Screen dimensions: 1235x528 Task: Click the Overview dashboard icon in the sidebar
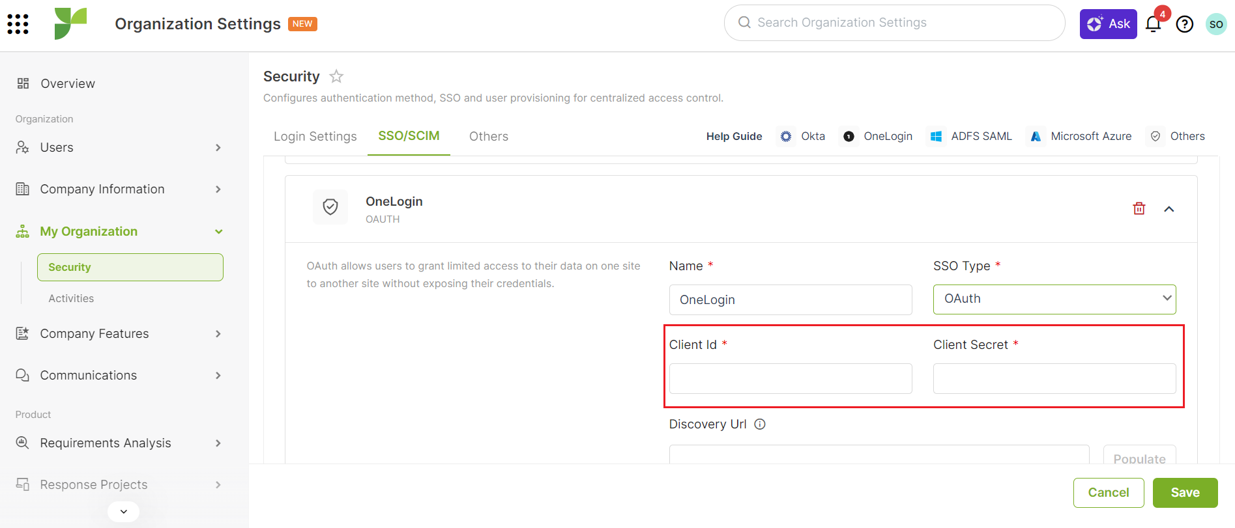[23, 83]
